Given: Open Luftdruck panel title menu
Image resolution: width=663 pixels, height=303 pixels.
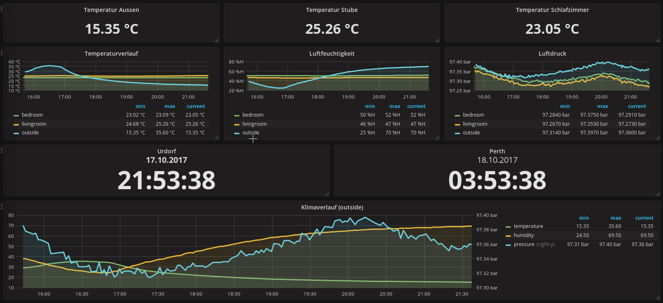Looking at the screenshot, I should click(552, 54).
